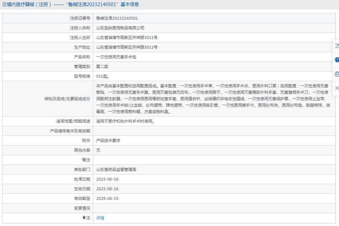Click the 注册证编号 row label
The height and width of the screenshot is (226, 339).
(80, 18)
